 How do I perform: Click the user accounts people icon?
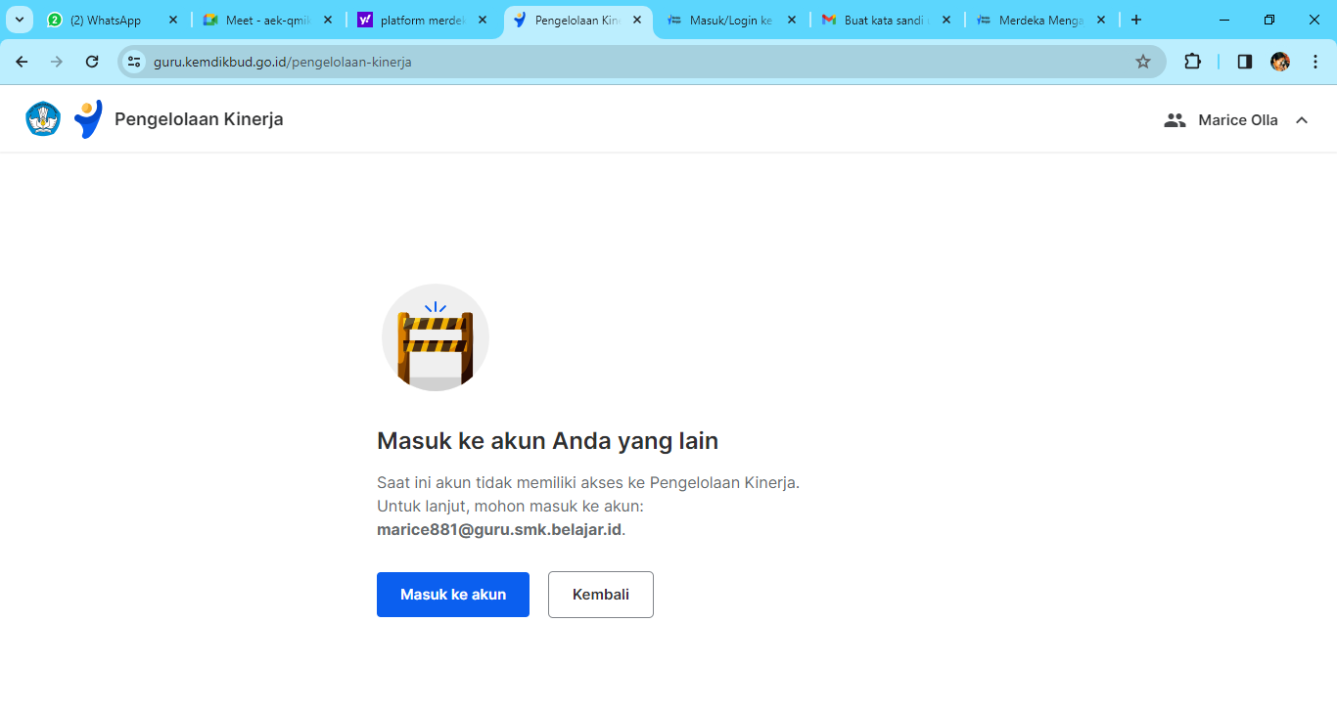coord(1175,120)
